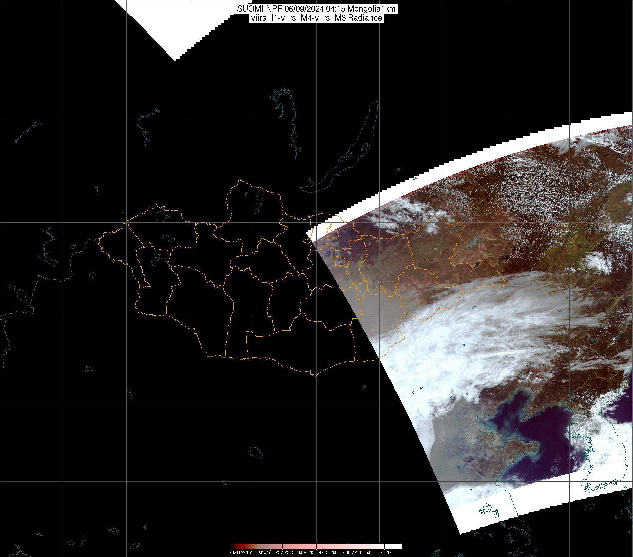Click the viirs_I1-viirs_M4-viirs_M3 Radiance label

[316, 18]
